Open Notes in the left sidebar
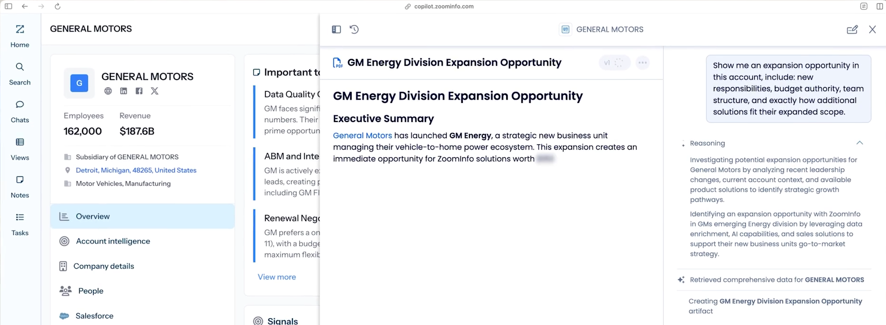 20,187
